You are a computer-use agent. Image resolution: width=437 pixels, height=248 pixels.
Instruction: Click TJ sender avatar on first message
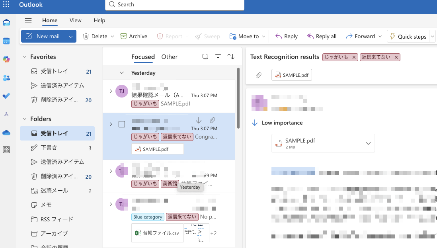point(122,91)
